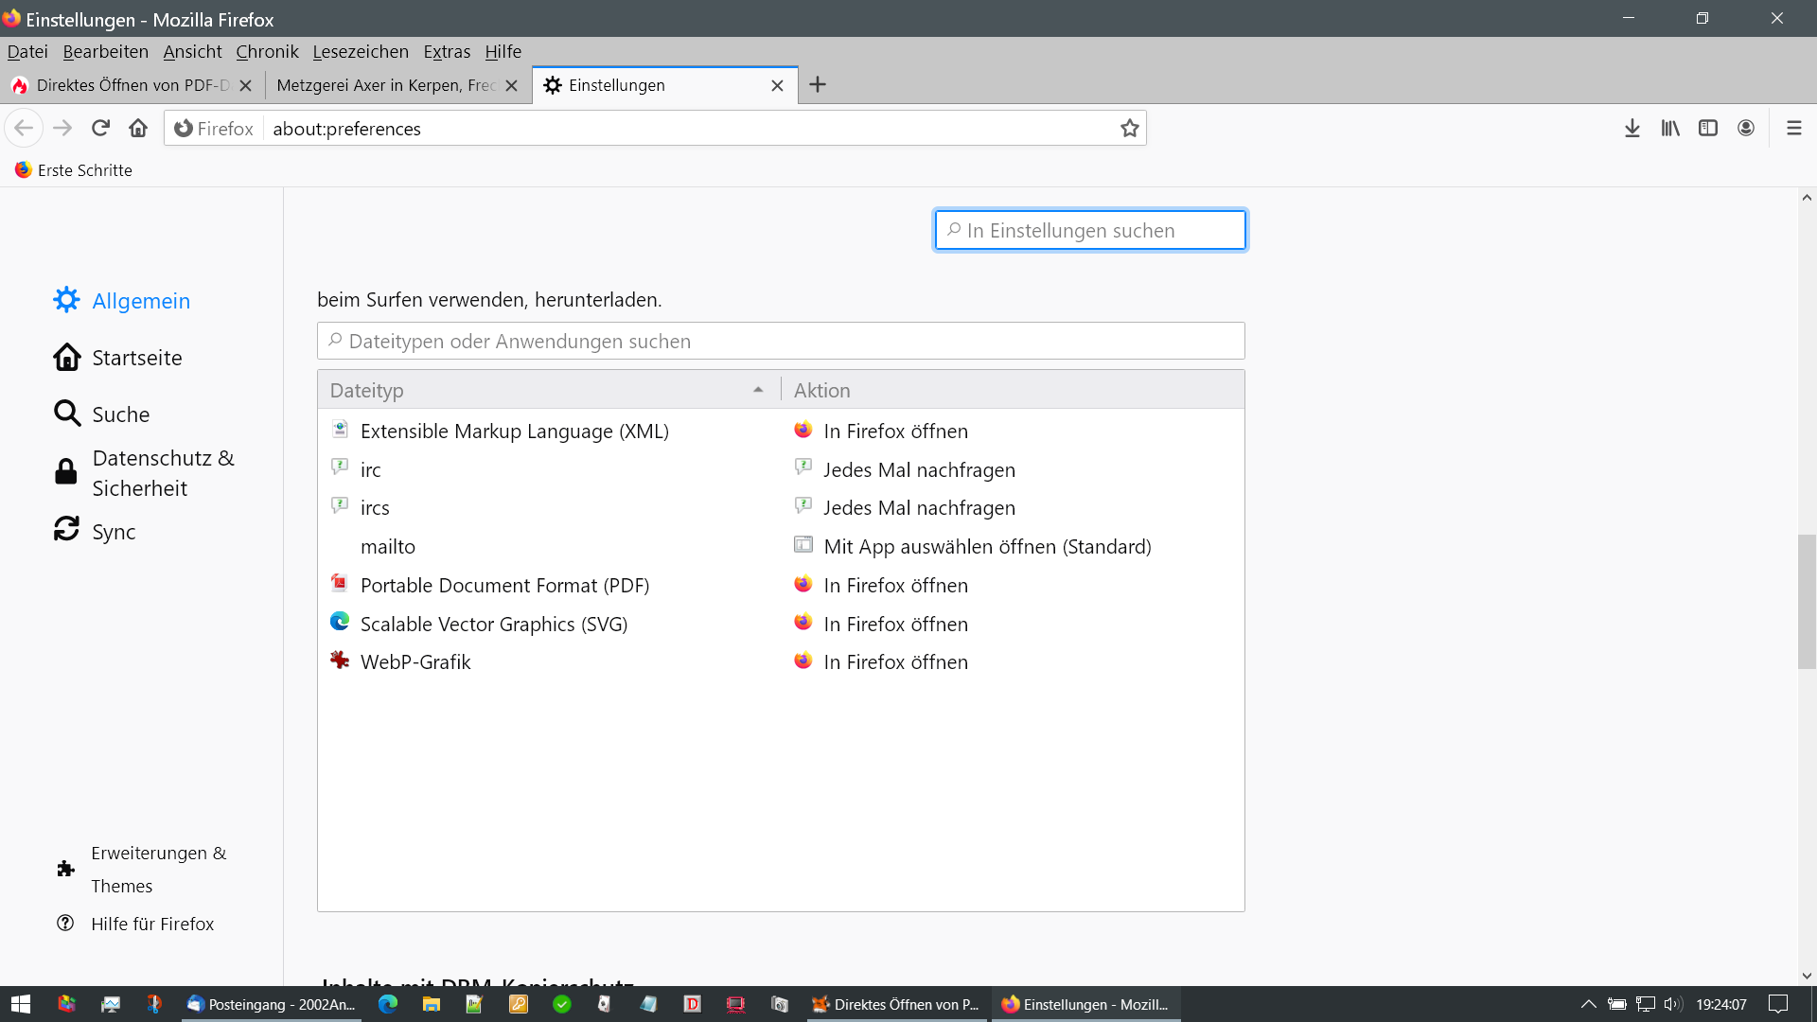This screenshot has width=1817, height=1022.
Task: Toggle the sidebar icon in toolbar
Action: [1707, 128]
